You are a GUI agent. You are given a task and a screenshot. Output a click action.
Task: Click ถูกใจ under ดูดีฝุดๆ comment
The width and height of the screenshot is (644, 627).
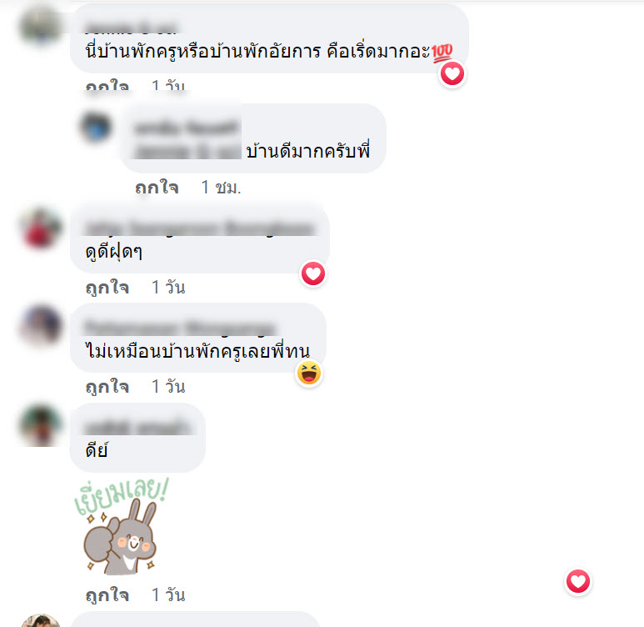(107, 288)
